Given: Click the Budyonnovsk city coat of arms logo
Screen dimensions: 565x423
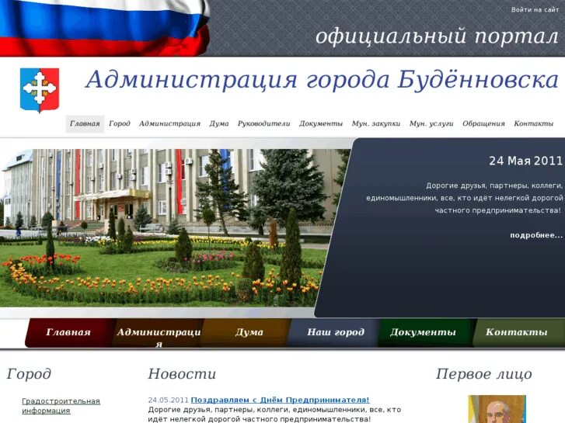Looking at the screenshot, I should point(40,89).
